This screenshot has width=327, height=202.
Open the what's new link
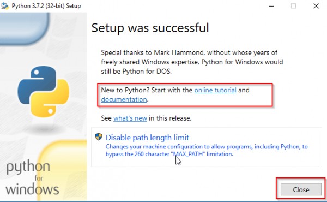point(130,118)
